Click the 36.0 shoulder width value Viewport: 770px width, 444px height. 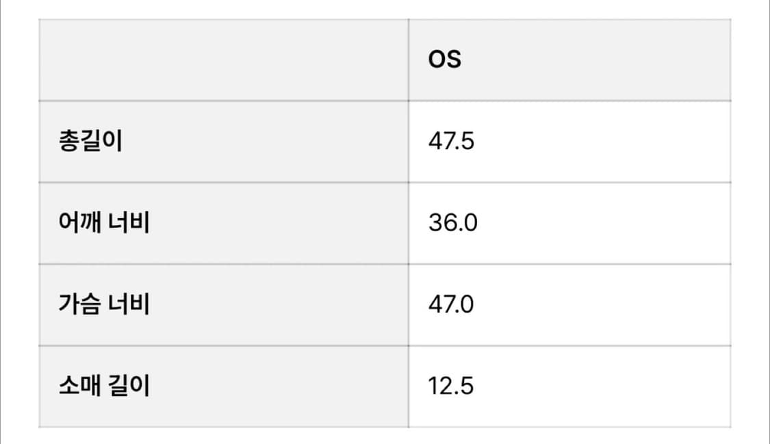(x=452, y=223)
